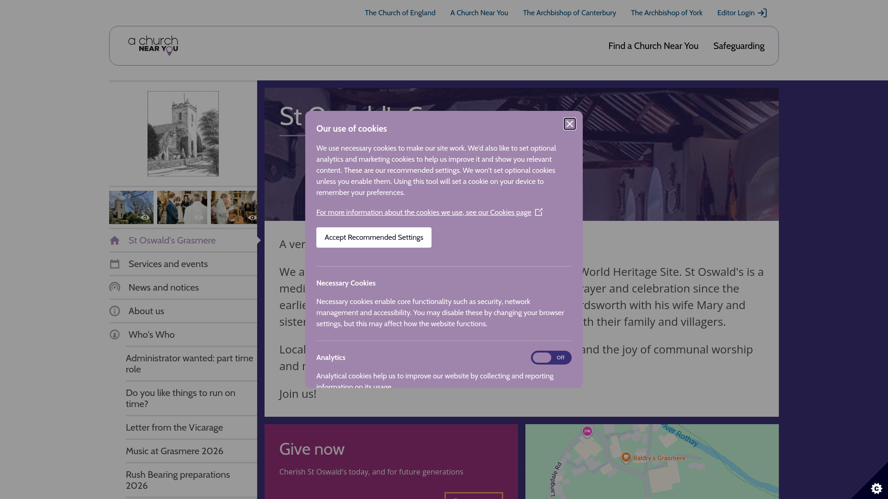This screenshot has height=499, width=888.
Task: Open A Church Near You top link
Action: [x=479, y=13]
